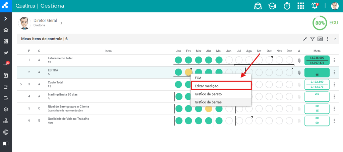Click the Inadimplência 30 dias attachment paperclip
This screenshot has width=343, height=152.
click(299, 97)
